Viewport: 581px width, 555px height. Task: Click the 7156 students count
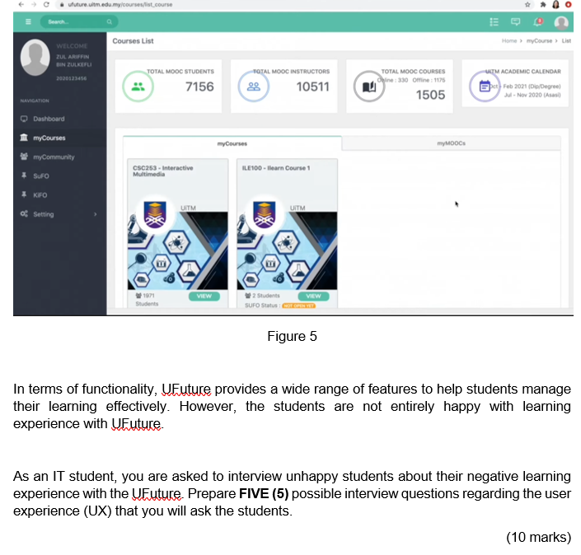199,86
